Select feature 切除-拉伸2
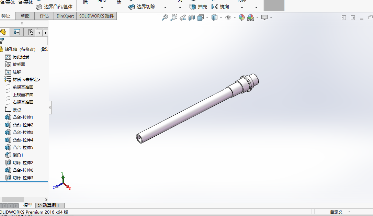The image size is (373, 216). (x=19, y=163)
